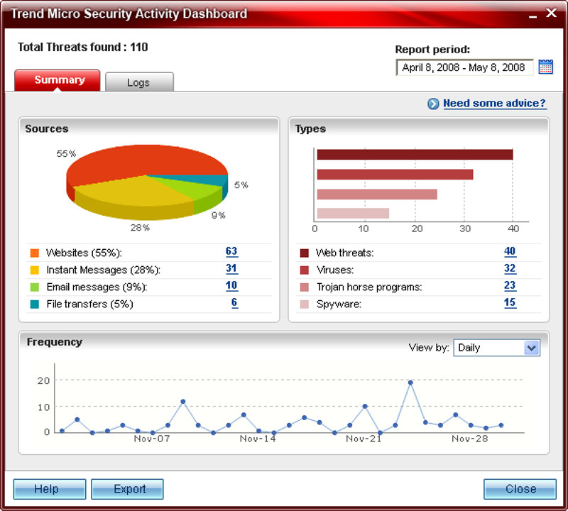
Task: Click the blue arrow icon before Need some advice
Action: (434, 103)
